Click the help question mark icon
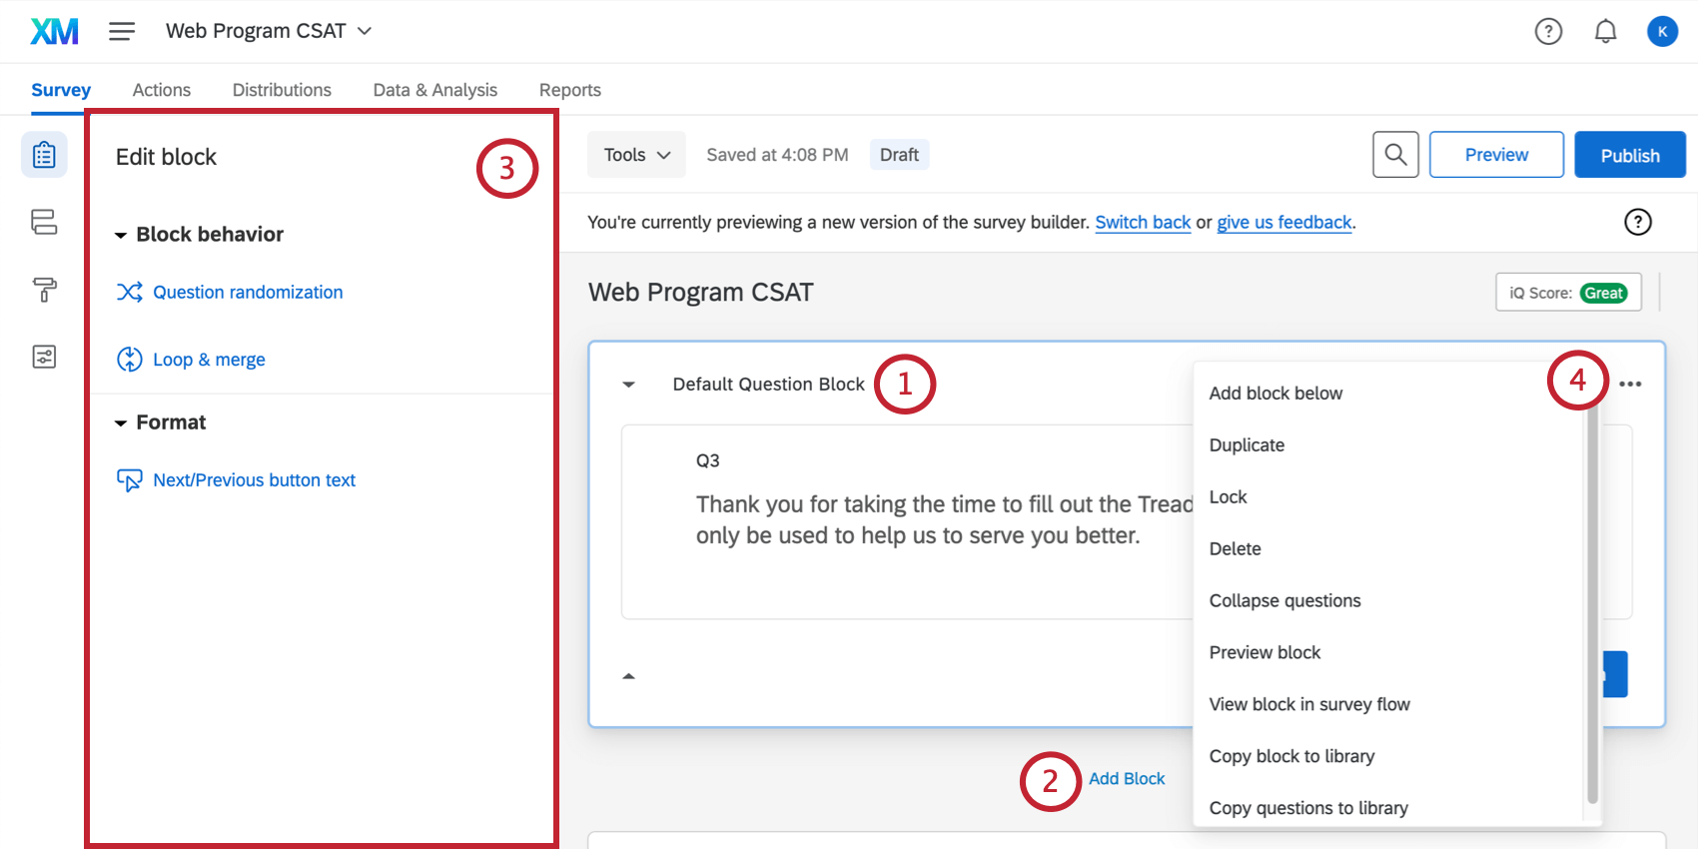1698x849 pixels. pos(1548,32)
